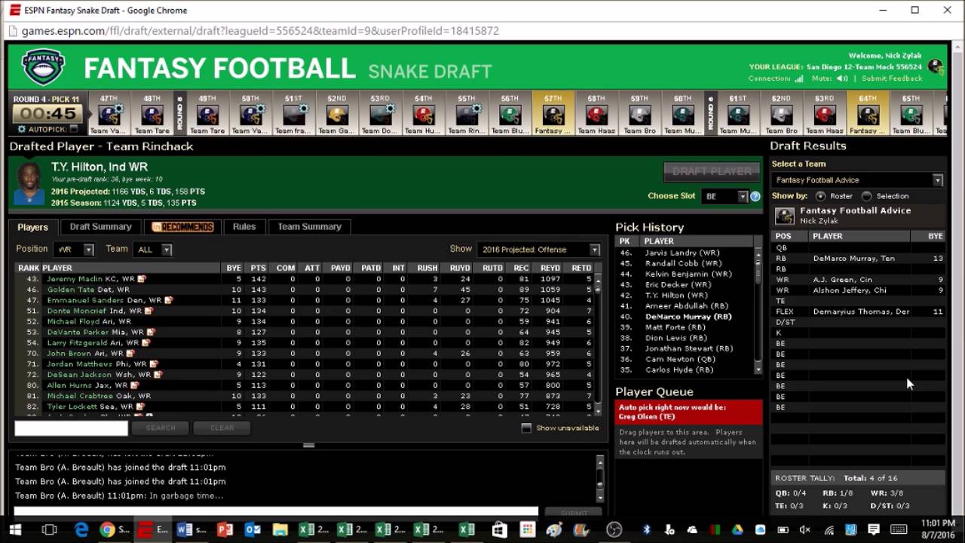Open the news note icon beside Allen Hurns
The image size is (965, 543).
click(x=135, y=385)
